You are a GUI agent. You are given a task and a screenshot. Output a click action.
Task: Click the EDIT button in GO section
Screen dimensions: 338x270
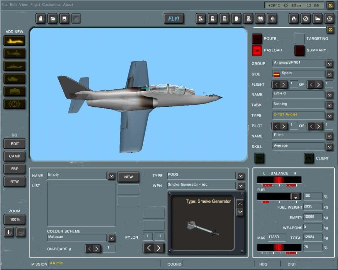14,143
